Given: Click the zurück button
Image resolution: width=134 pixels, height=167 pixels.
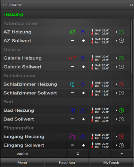Looking at the screenshot, I should tap(23, 154).
